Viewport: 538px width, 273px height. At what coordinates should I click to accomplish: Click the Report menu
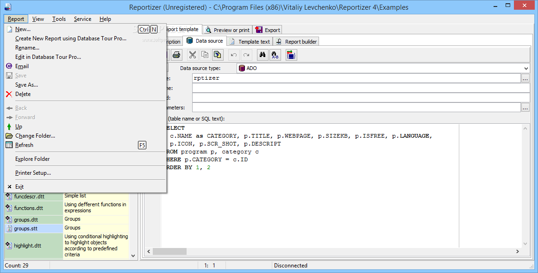(16, 19)
